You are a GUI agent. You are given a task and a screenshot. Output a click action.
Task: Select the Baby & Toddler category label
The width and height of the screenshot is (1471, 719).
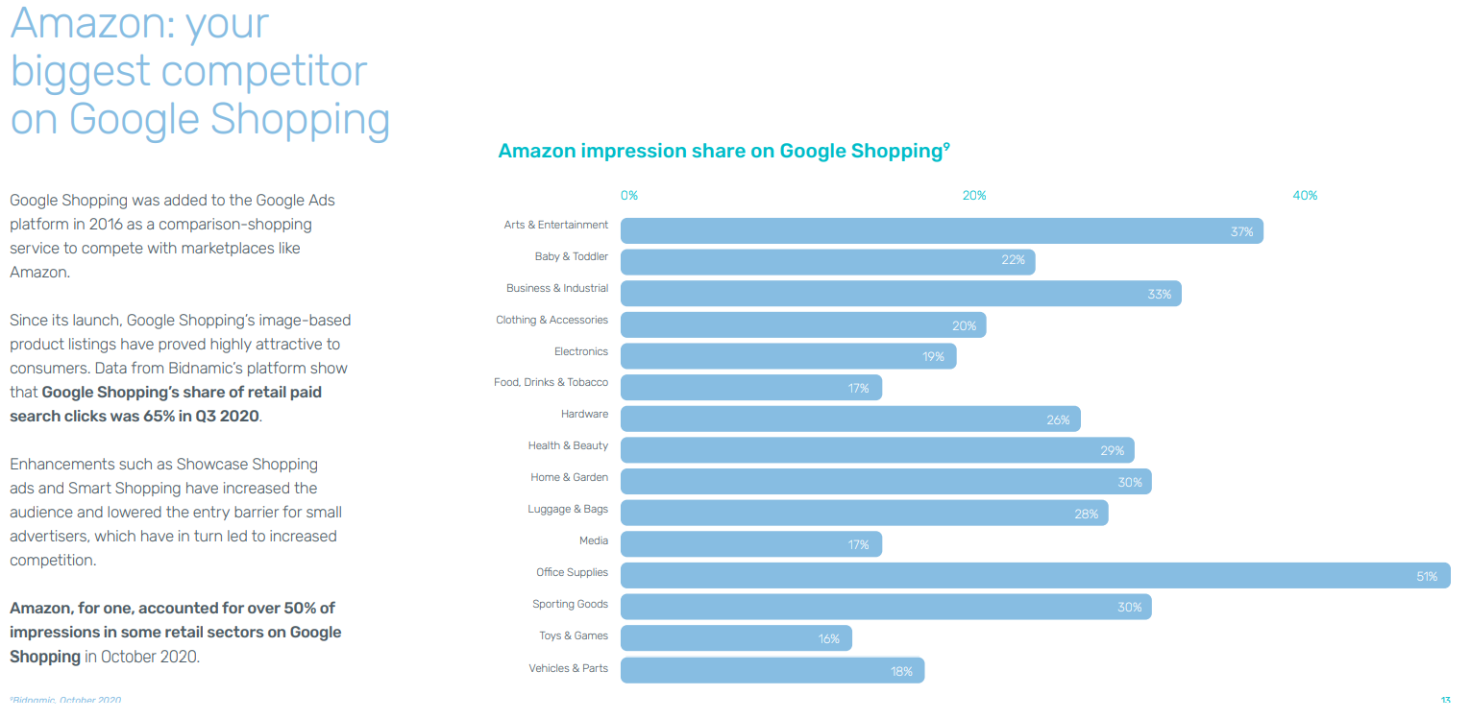coord(572,256)
